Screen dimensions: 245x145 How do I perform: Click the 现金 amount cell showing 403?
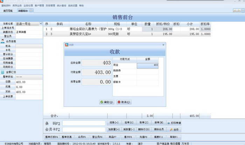tap(147, 66)
